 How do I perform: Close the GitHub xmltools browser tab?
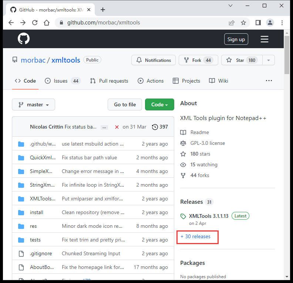coord(89,10)
